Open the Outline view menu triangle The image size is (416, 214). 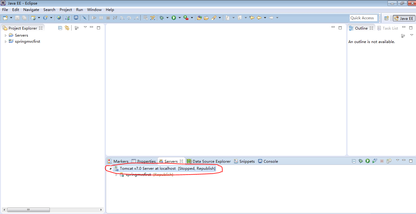pyautogui.click(x=411, y=35)
